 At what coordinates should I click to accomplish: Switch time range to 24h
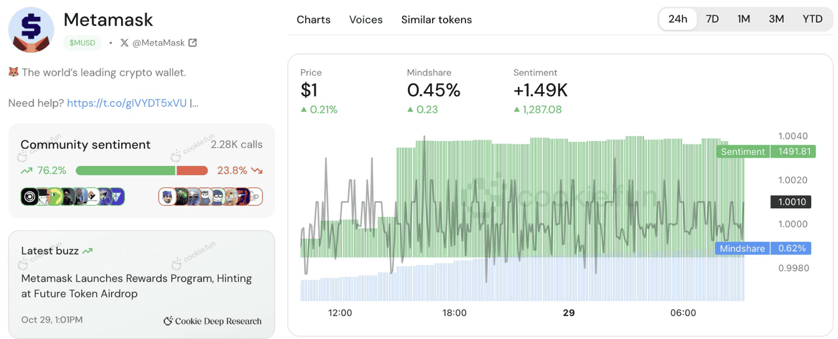678,19
